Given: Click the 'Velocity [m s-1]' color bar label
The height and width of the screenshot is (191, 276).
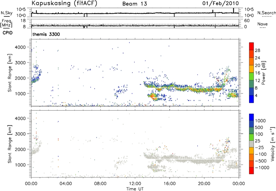Looking at the screenshot, I should 273,144.
